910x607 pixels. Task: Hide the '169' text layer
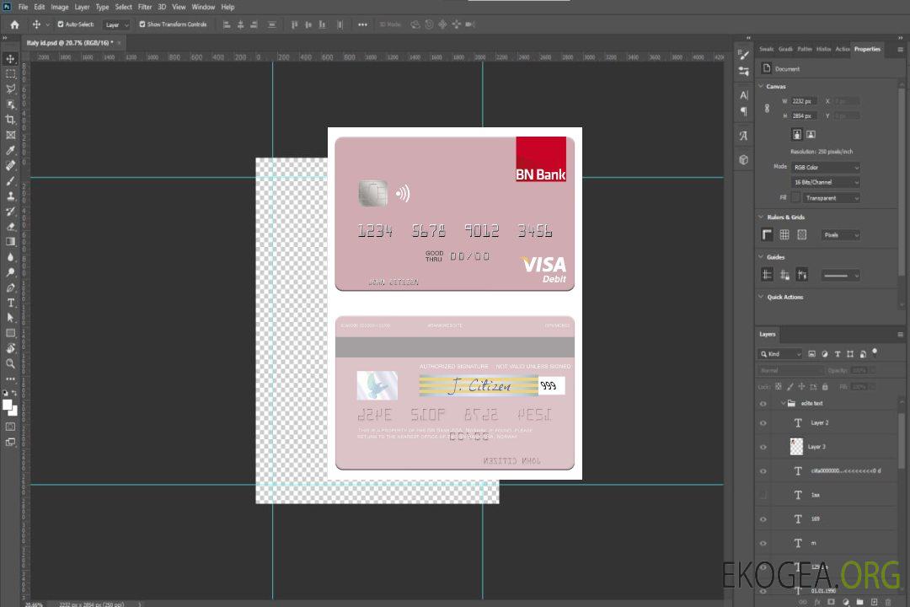click(x=763, y=520)
